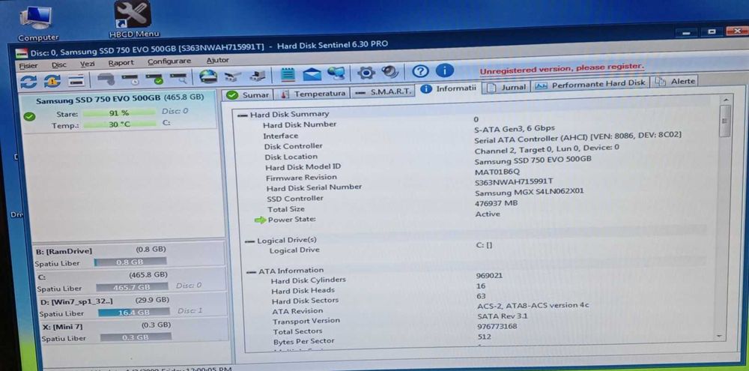Click the gray hard disk test icon

click(106, 79)
